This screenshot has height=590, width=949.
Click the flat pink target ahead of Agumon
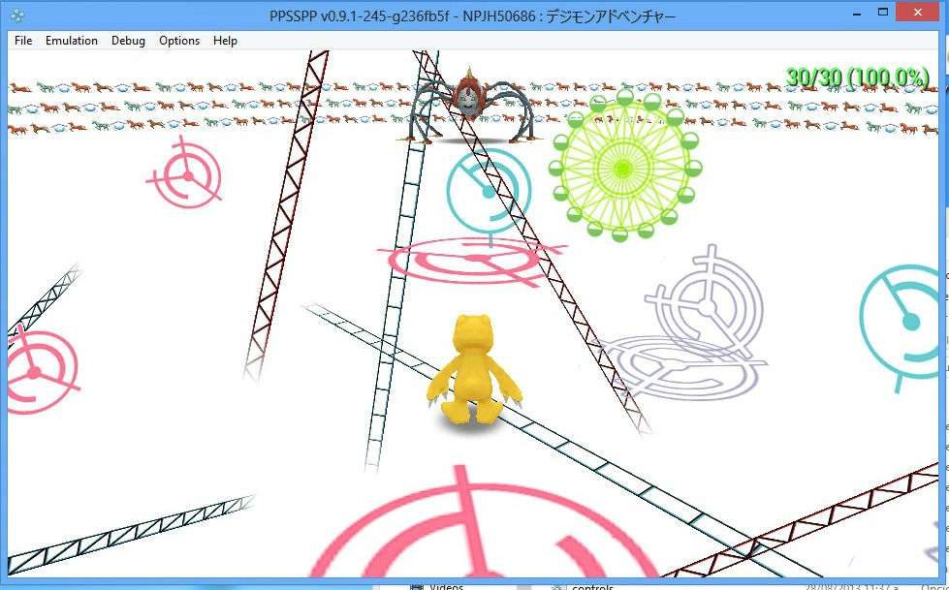470,262
